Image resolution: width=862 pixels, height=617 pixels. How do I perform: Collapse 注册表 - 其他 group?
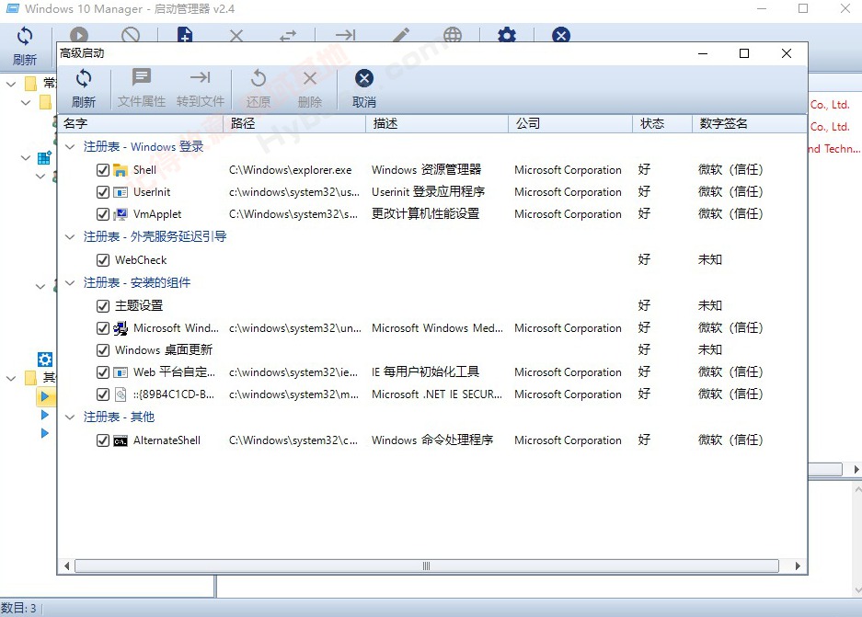(x=70, y=417)
